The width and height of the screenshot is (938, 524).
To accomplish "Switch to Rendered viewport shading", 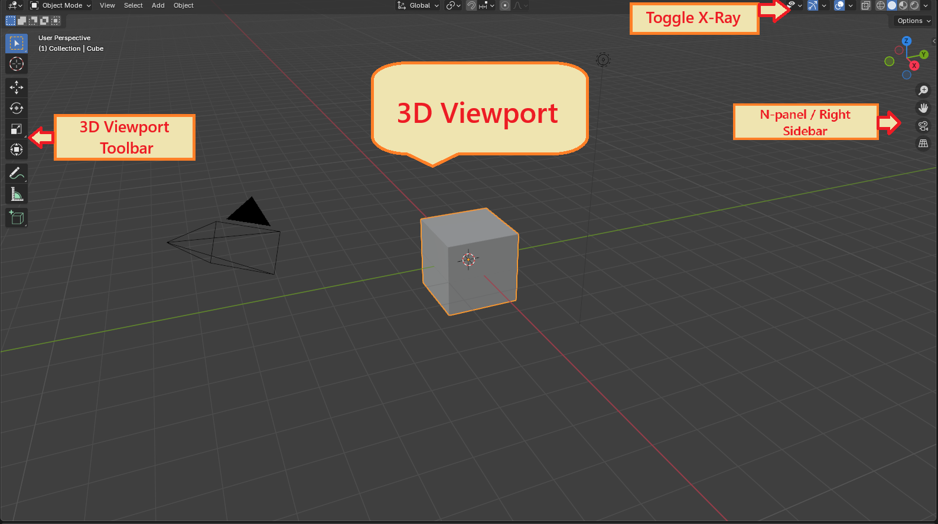I will [x=914, y=5].
